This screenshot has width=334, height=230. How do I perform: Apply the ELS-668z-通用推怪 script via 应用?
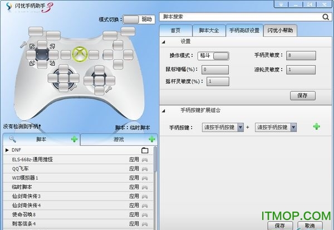(x=134, y=159)
